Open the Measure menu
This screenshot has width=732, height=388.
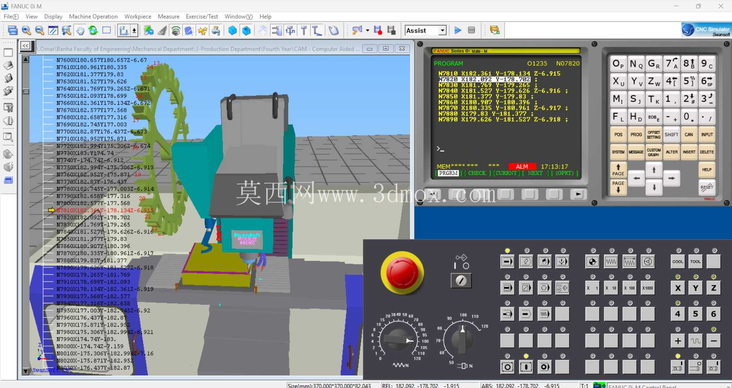pos(168,16)
